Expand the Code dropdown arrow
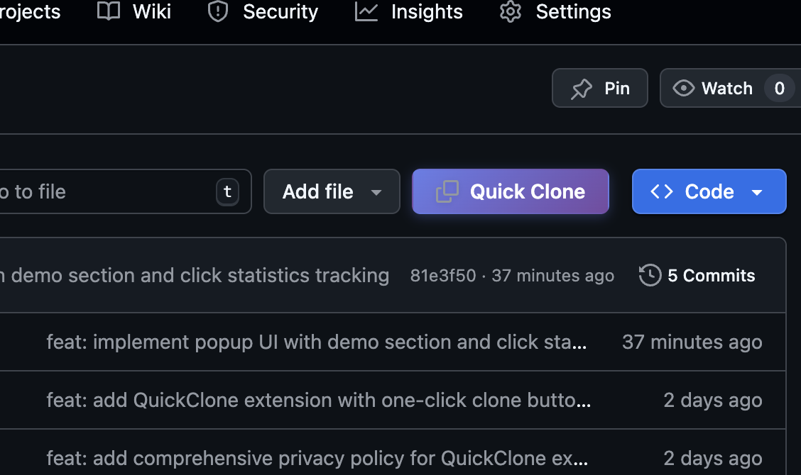The height and width of the screenshot is (475, 801). pyautogui.click(x=757, y=191)
